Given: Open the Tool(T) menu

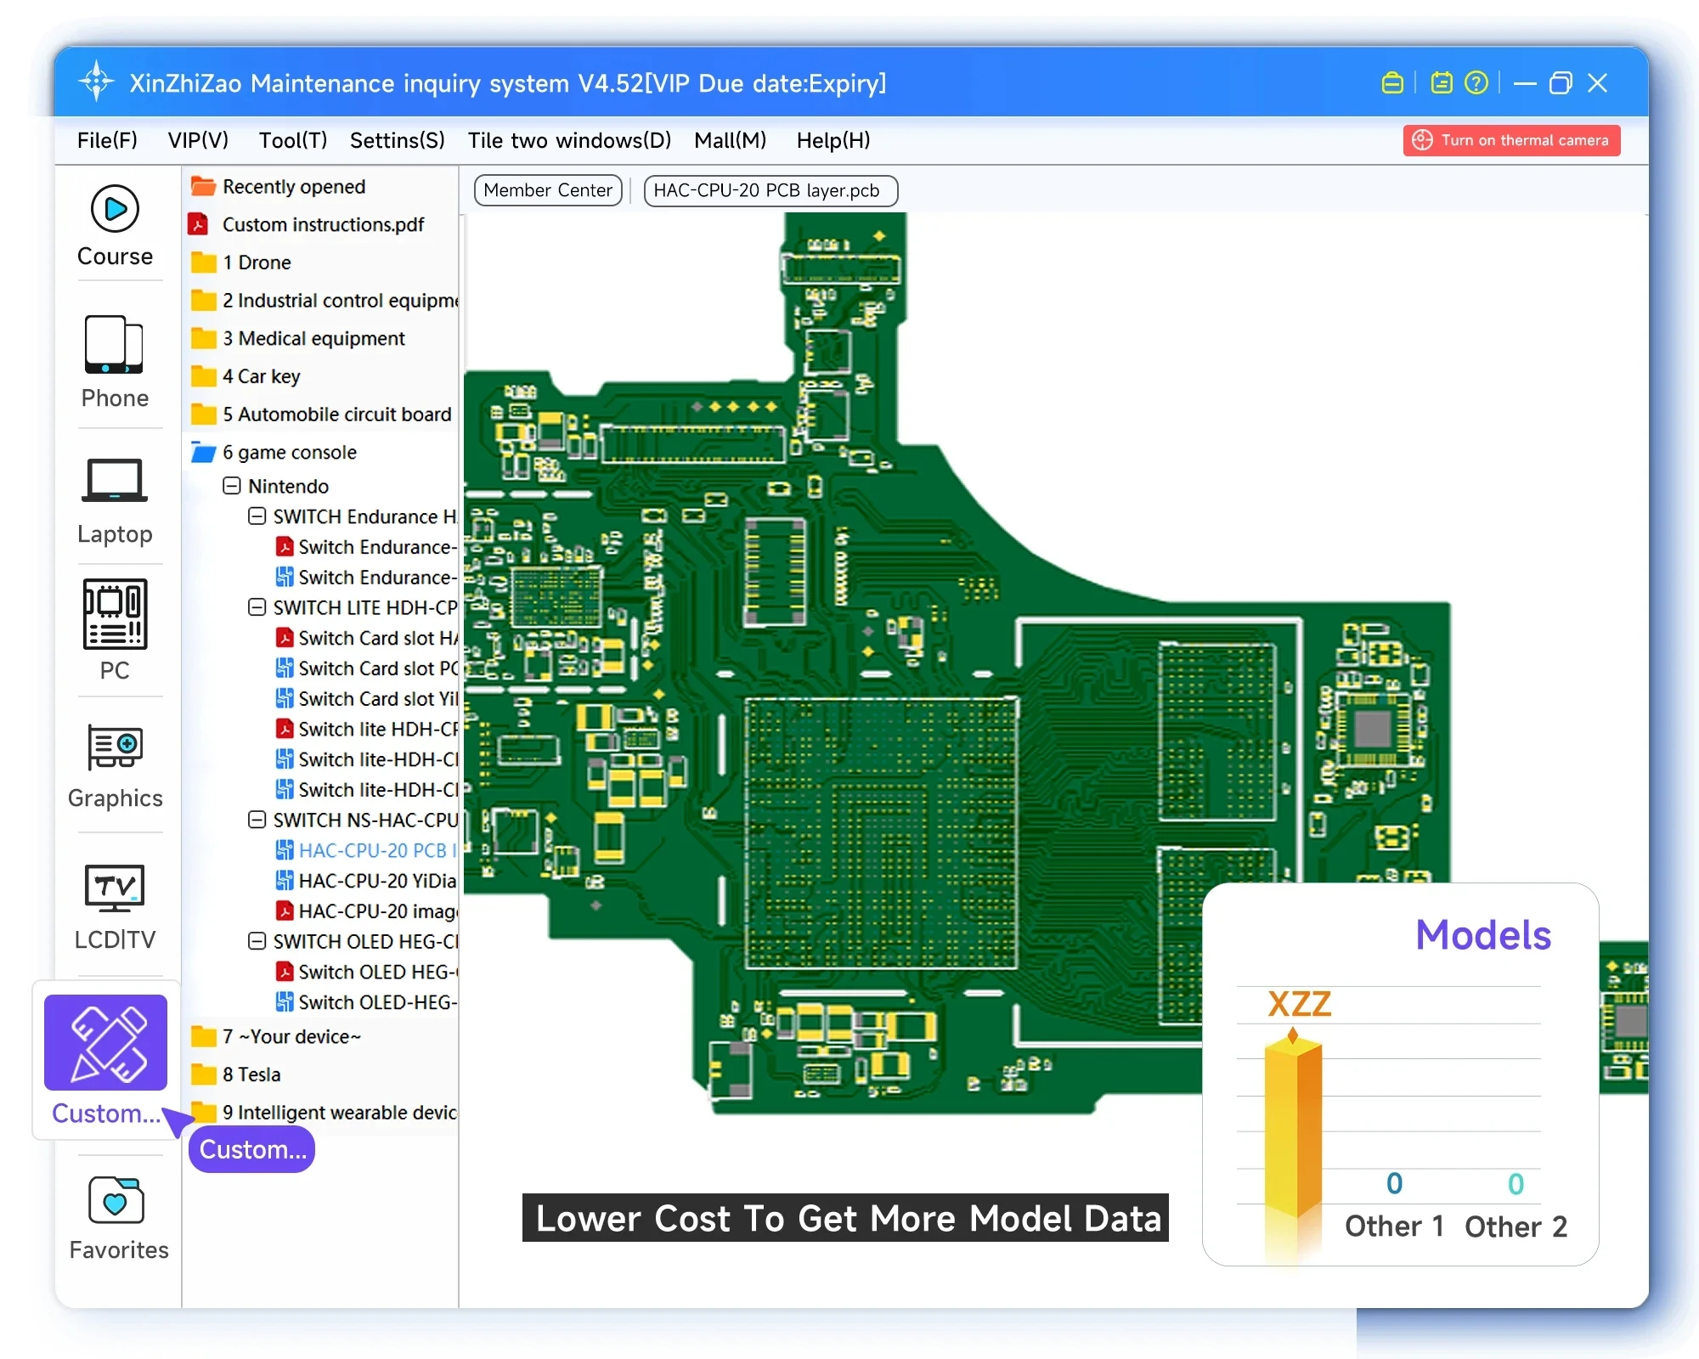Looking at the screenshot, I should [292, 141].
